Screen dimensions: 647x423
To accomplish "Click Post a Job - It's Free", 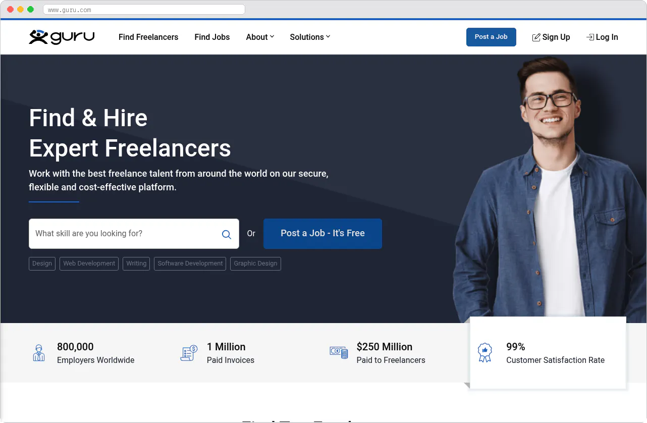I will coord(322,233).
